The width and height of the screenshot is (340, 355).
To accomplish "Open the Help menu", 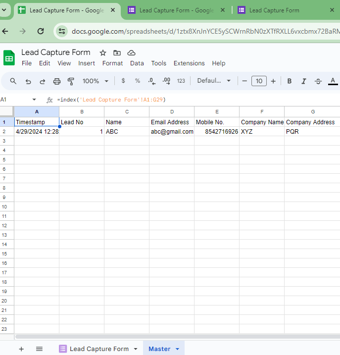I will point(219,63).
